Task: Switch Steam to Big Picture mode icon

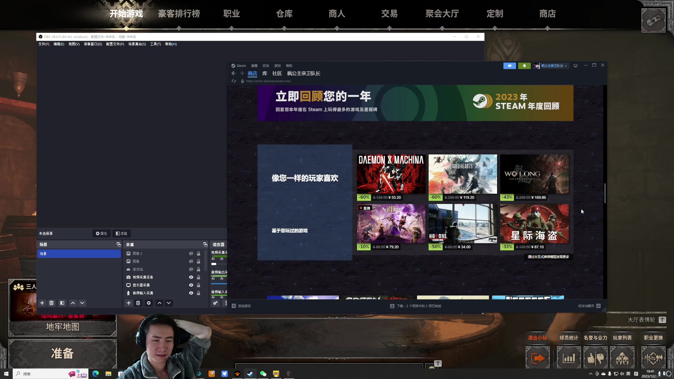Action: pyautogui.click(x=575, y=66)
